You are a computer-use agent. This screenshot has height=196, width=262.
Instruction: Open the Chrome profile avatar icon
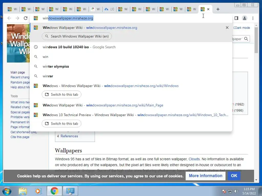pyautogui.click(x=244, y=18)
